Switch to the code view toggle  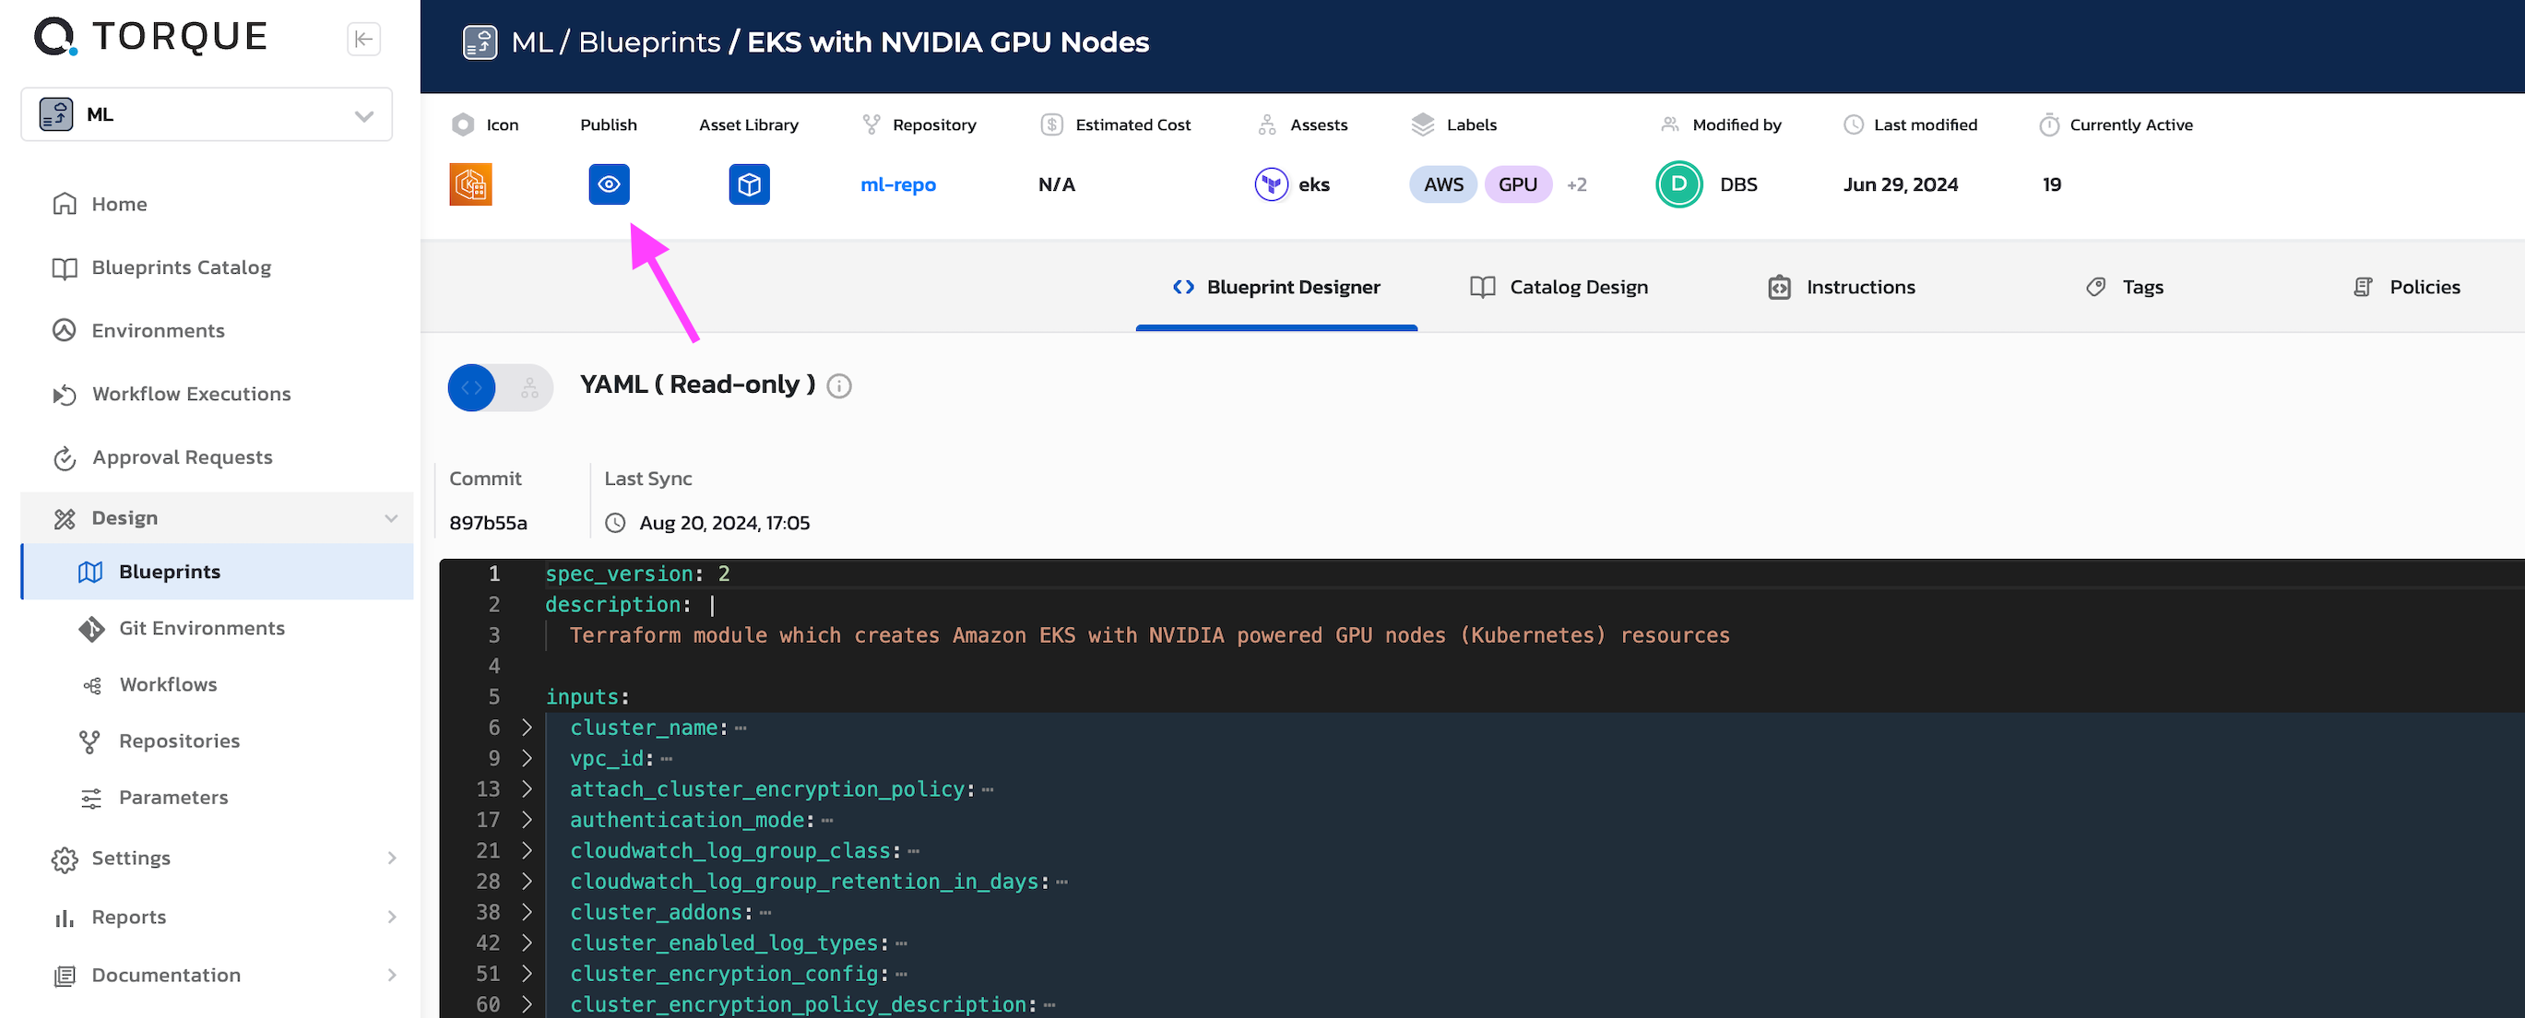tap(472, 388)
